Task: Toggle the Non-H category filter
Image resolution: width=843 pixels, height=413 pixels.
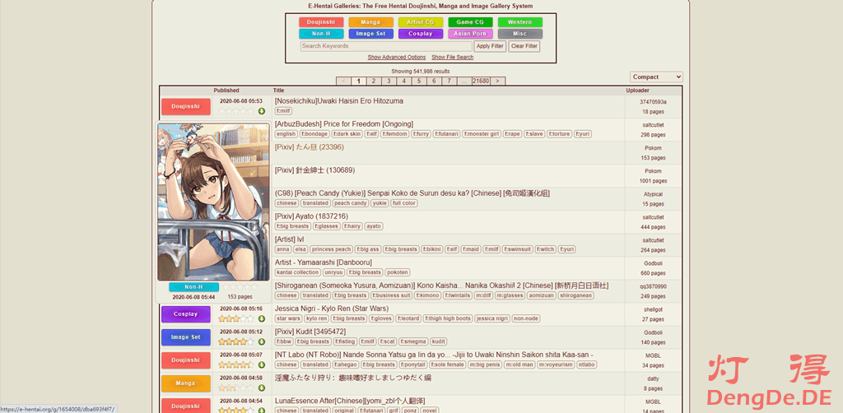Action: click(321, 33)
